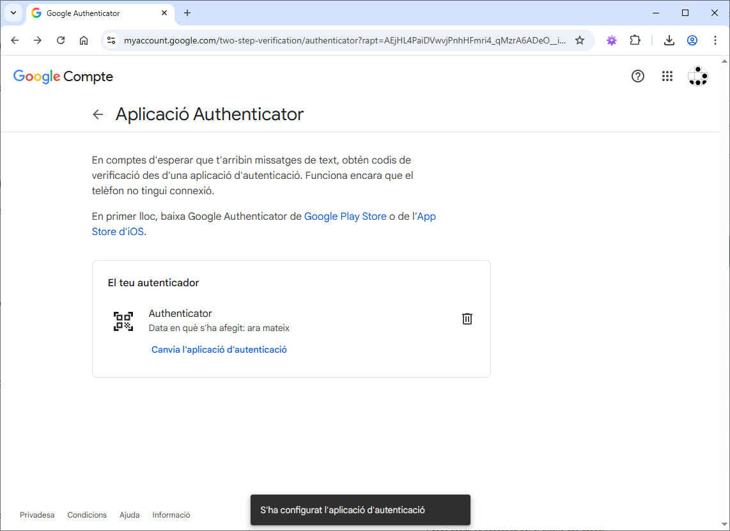The image size is (730, 531).
Task: Click the account profile avatar
Action: click(x=697, y=76)
